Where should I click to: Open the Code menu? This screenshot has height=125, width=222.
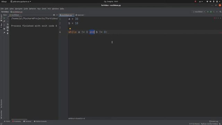[26, 9]
